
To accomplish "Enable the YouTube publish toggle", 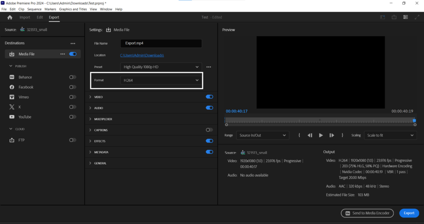I will pyautogui.click(x=72, y=117).
